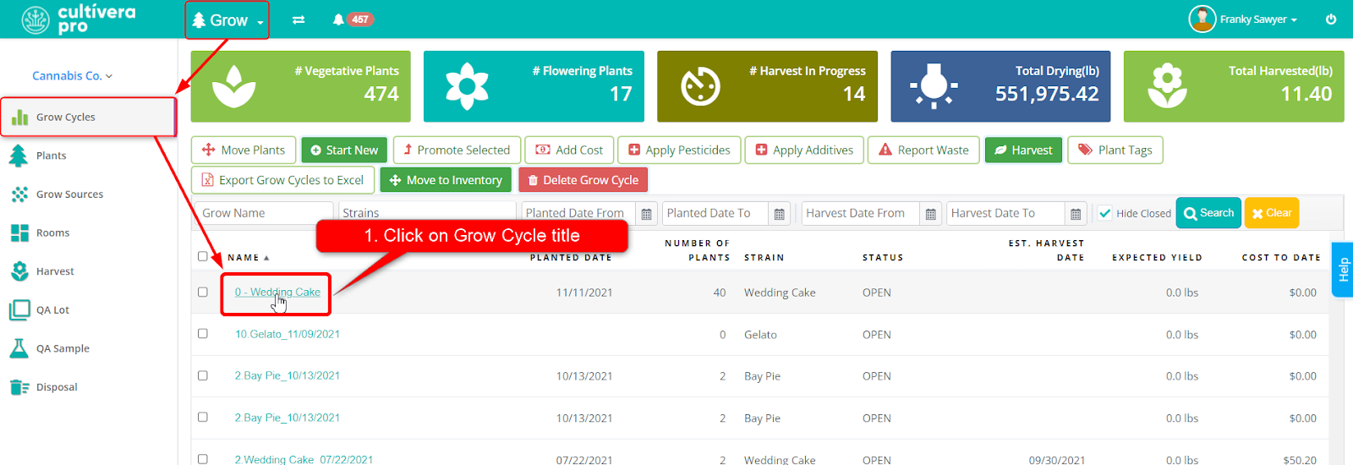Open the transfer arrows icon in header
1353x465 pixels.
tap(299, 19)
